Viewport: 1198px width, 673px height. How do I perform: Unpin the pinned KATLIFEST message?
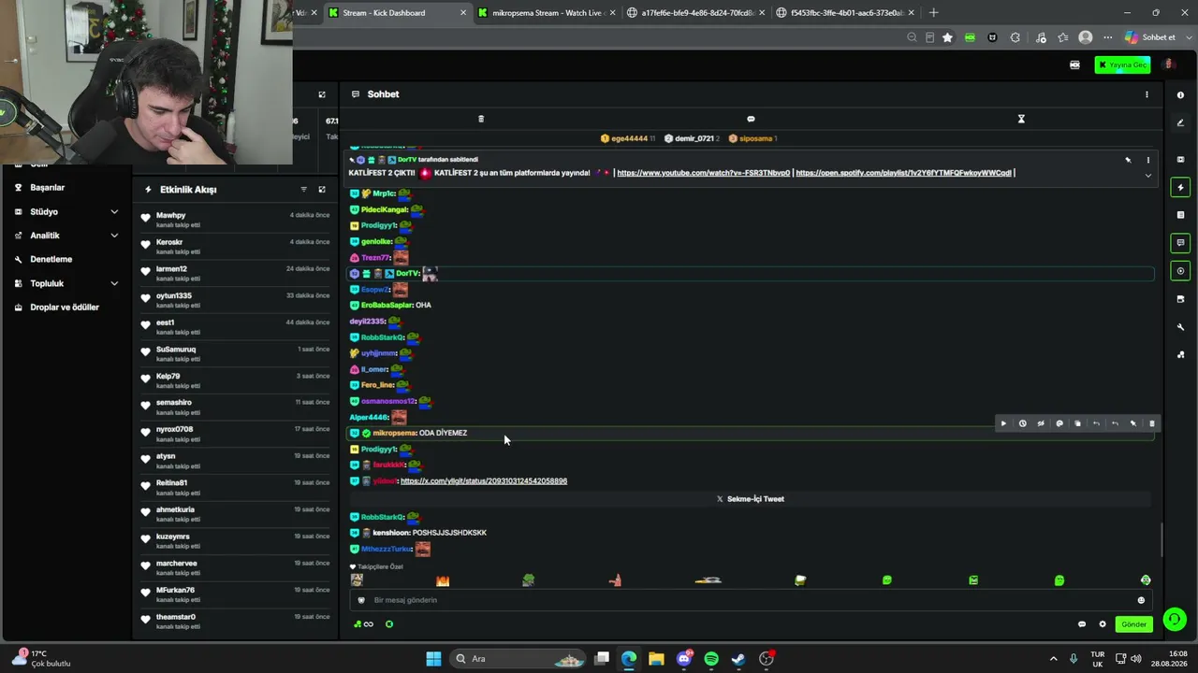(x=1128, y=160)
